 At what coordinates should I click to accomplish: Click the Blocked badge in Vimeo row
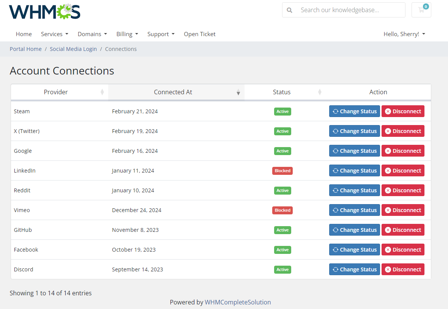tap(282, 210)
